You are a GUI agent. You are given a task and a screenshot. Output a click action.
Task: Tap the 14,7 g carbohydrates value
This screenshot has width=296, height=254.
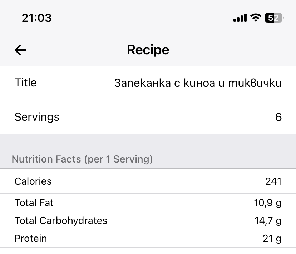click(x=268, y=220)
